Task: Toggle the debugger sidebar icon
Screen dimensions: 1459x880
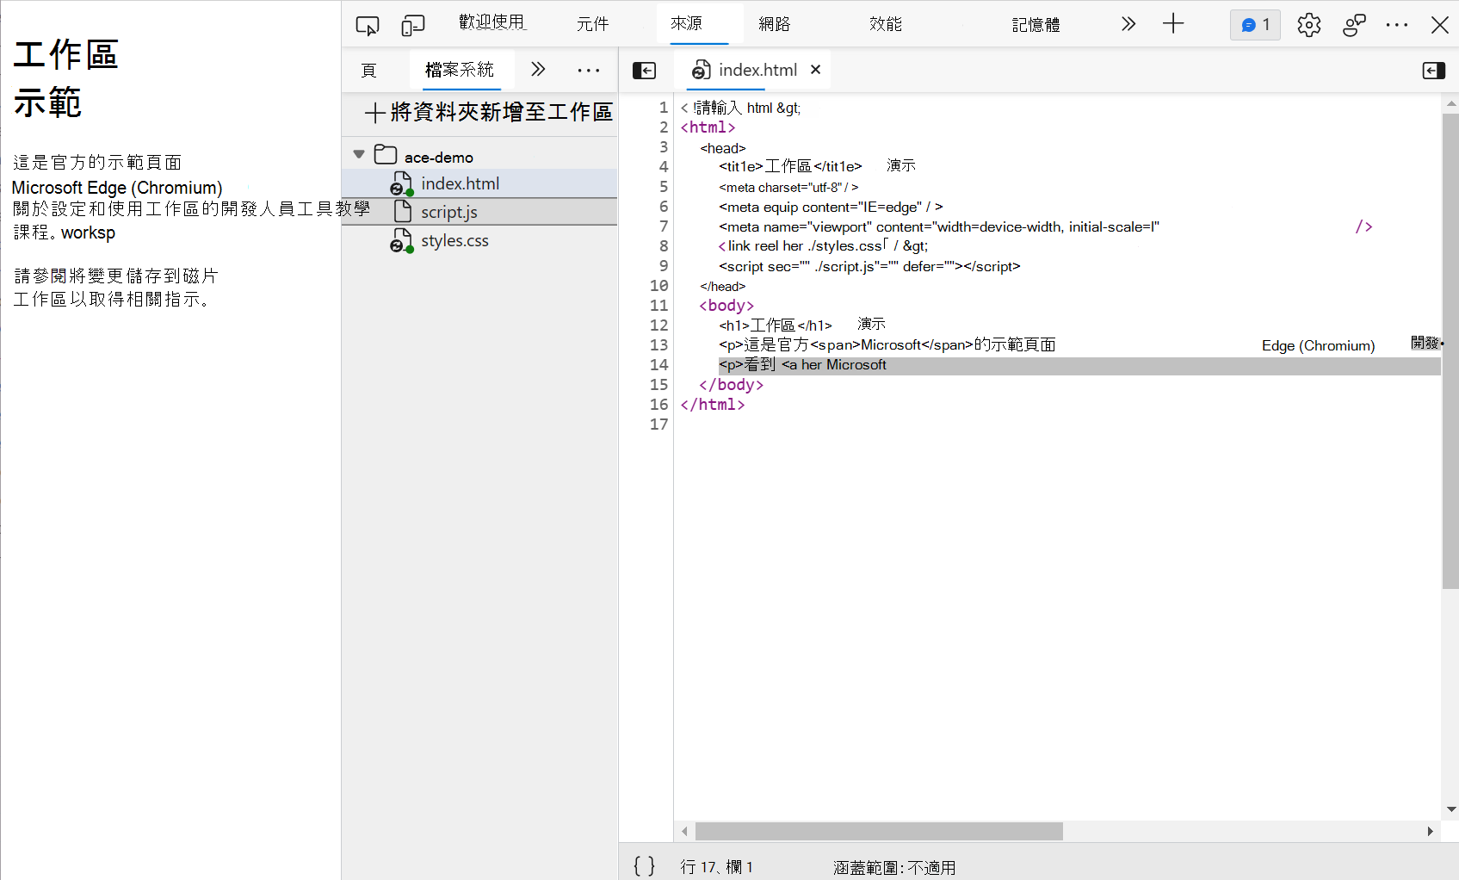Action: point(1433,71)
